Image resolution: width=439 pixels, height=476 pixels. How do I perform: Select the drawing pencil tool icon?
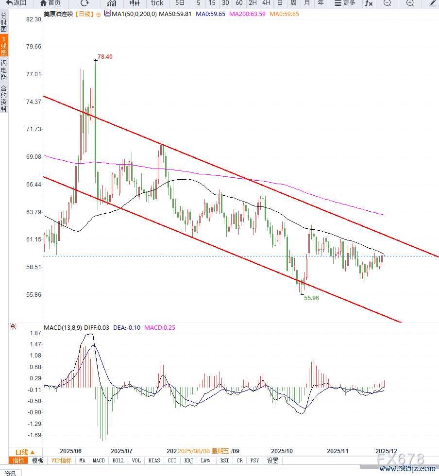point(433,3)
